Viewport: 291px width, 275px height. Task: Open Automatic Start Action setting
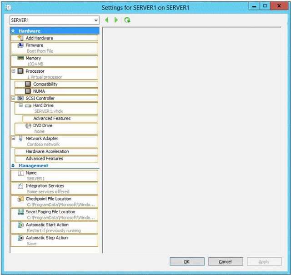pyautogui.click(x=55, y=227)
